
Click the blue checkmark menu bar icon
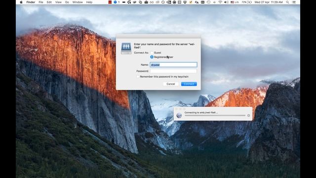pos(115,2)
